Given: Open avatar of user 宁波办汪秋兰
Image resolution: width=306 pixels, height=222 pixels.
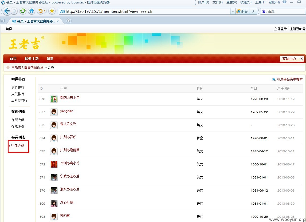Looking at the screenshot, I should click(54, 177).
